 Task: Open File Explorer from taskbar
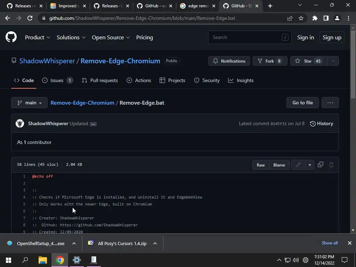[42, 260]
